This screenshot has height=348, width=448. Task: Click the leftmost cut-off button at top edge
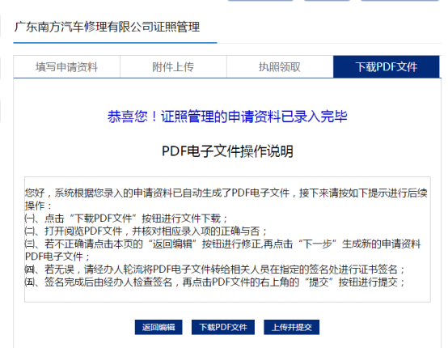tap(260, 1)
